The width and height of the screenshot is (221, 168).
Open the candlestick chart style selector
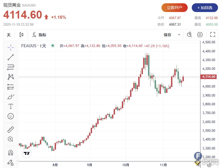(x=21, y=35)
